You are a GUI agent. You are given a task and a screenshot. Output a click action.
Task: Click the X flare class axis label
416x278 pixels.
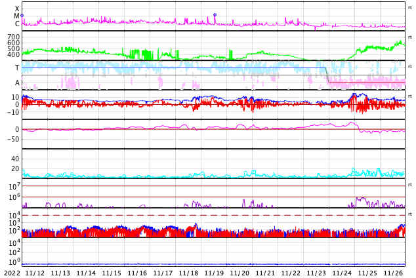point(17,9)
